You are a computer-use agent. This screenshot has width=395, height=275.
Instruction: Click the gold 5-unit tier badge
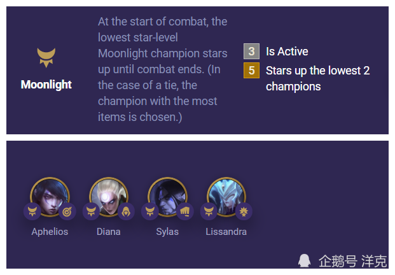click(x=251, y=70)
